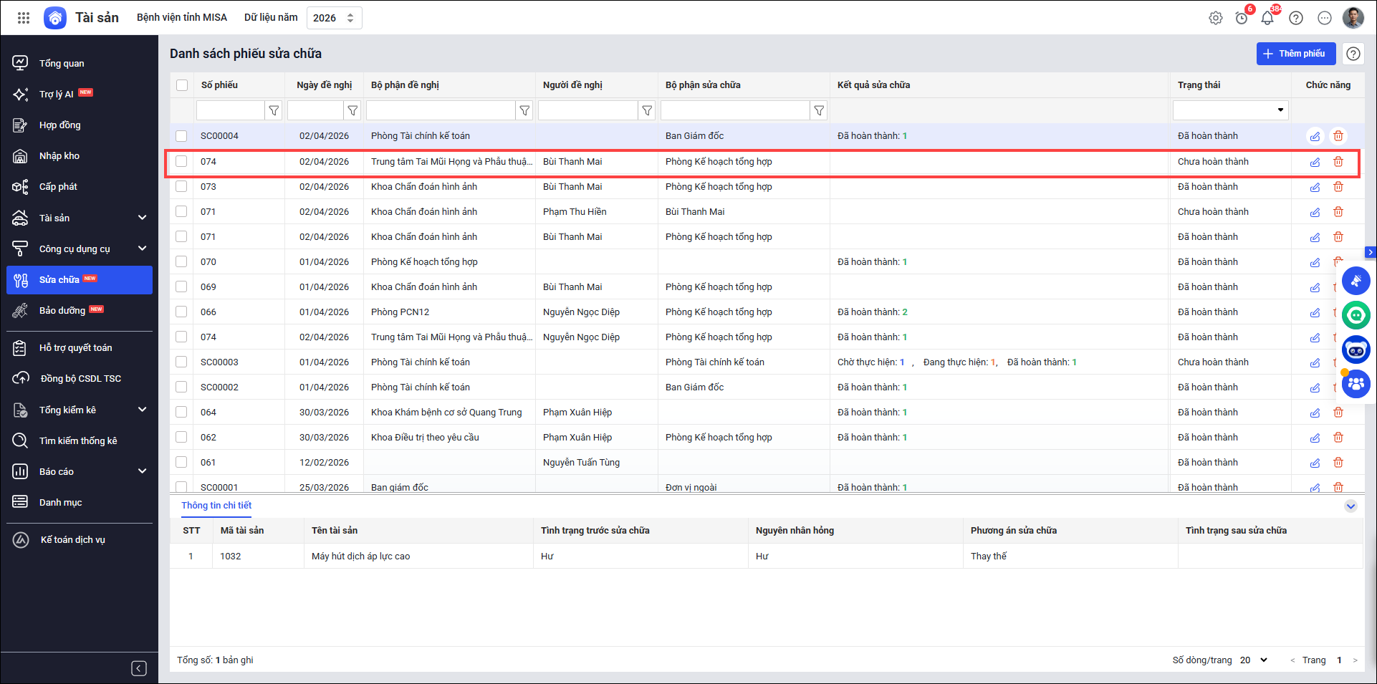Open the app launcher grid icon
Viewport: 1377px width, 684px height.
(24, 18)
